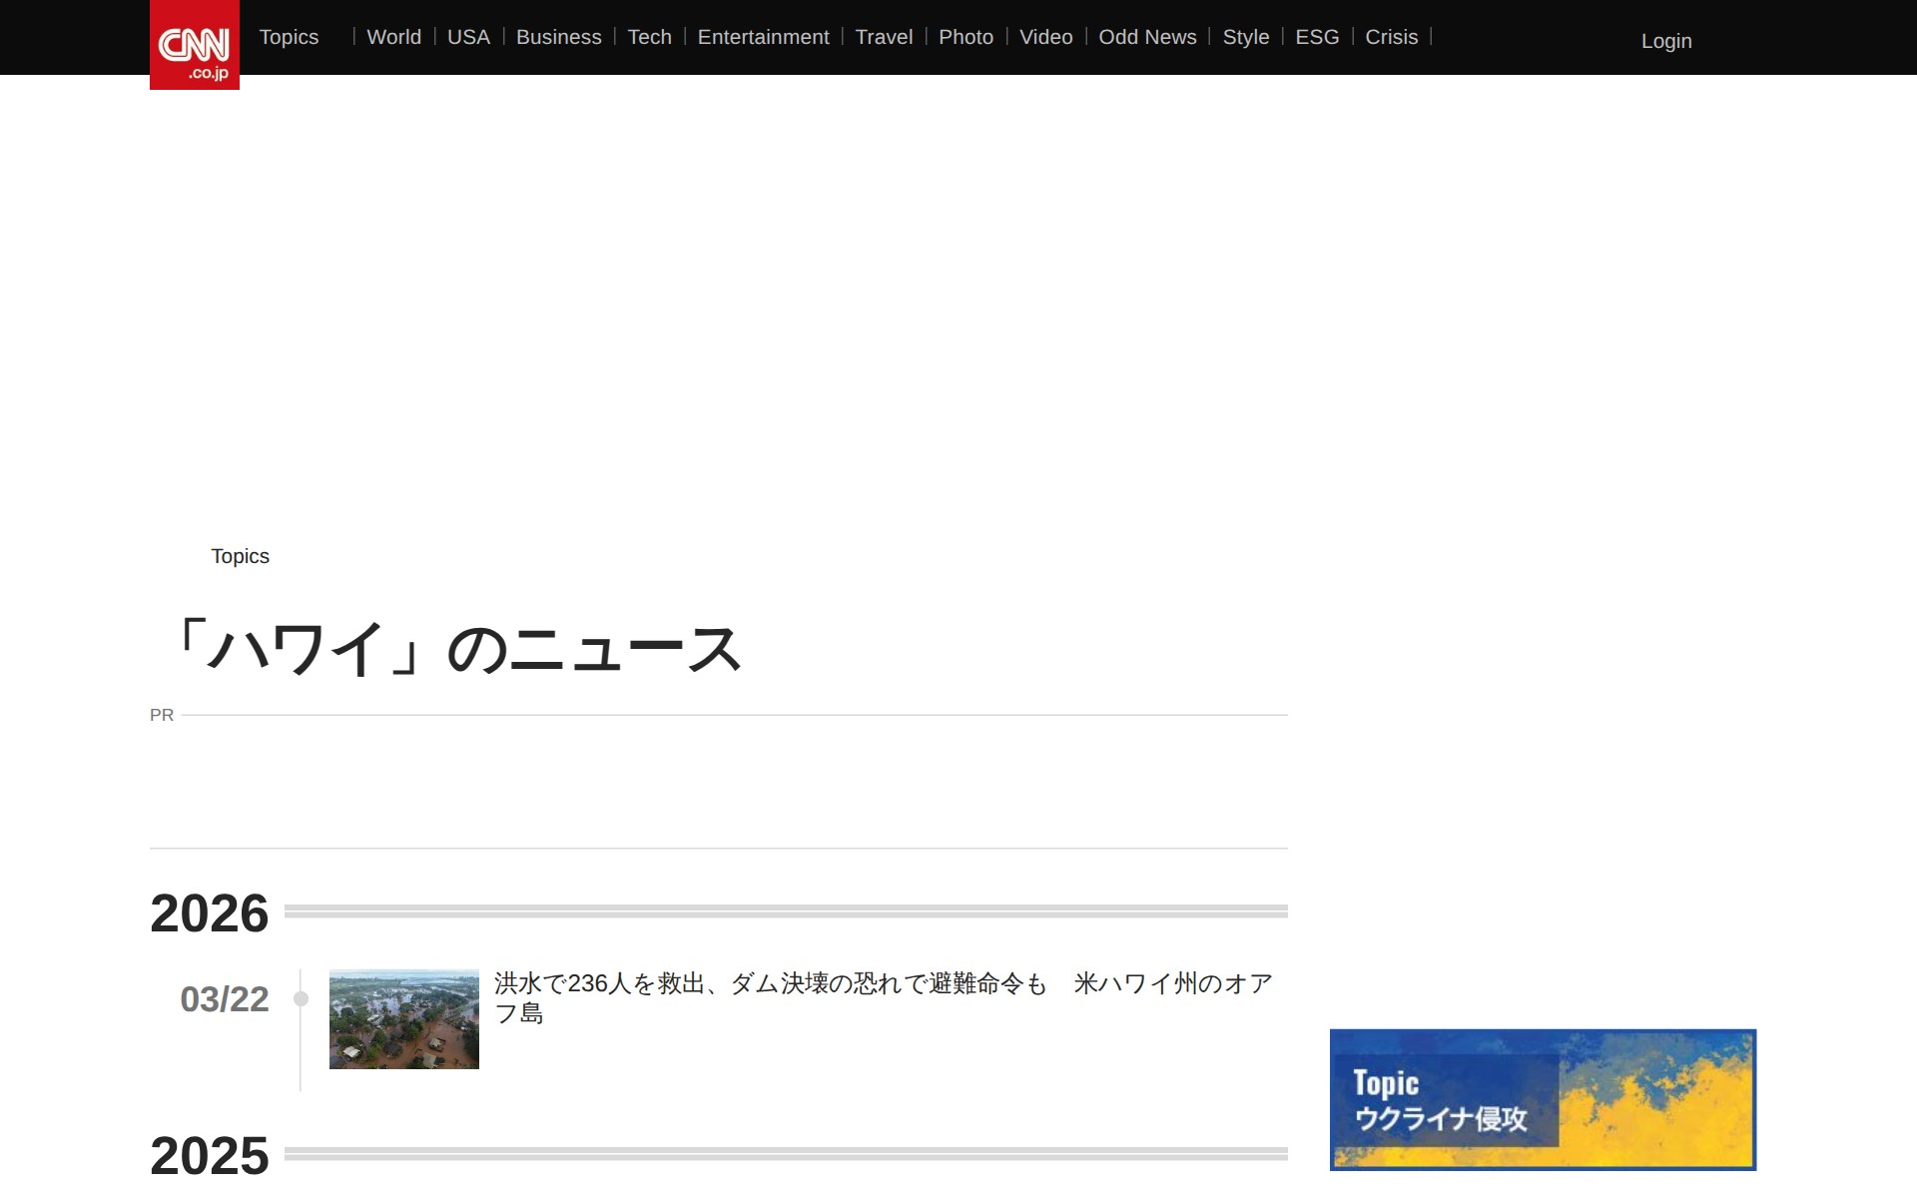The width and height of the screenshot is (1917, 1198).
Task: Navigate to Entertainment section
Action: (x=763, y=37)
